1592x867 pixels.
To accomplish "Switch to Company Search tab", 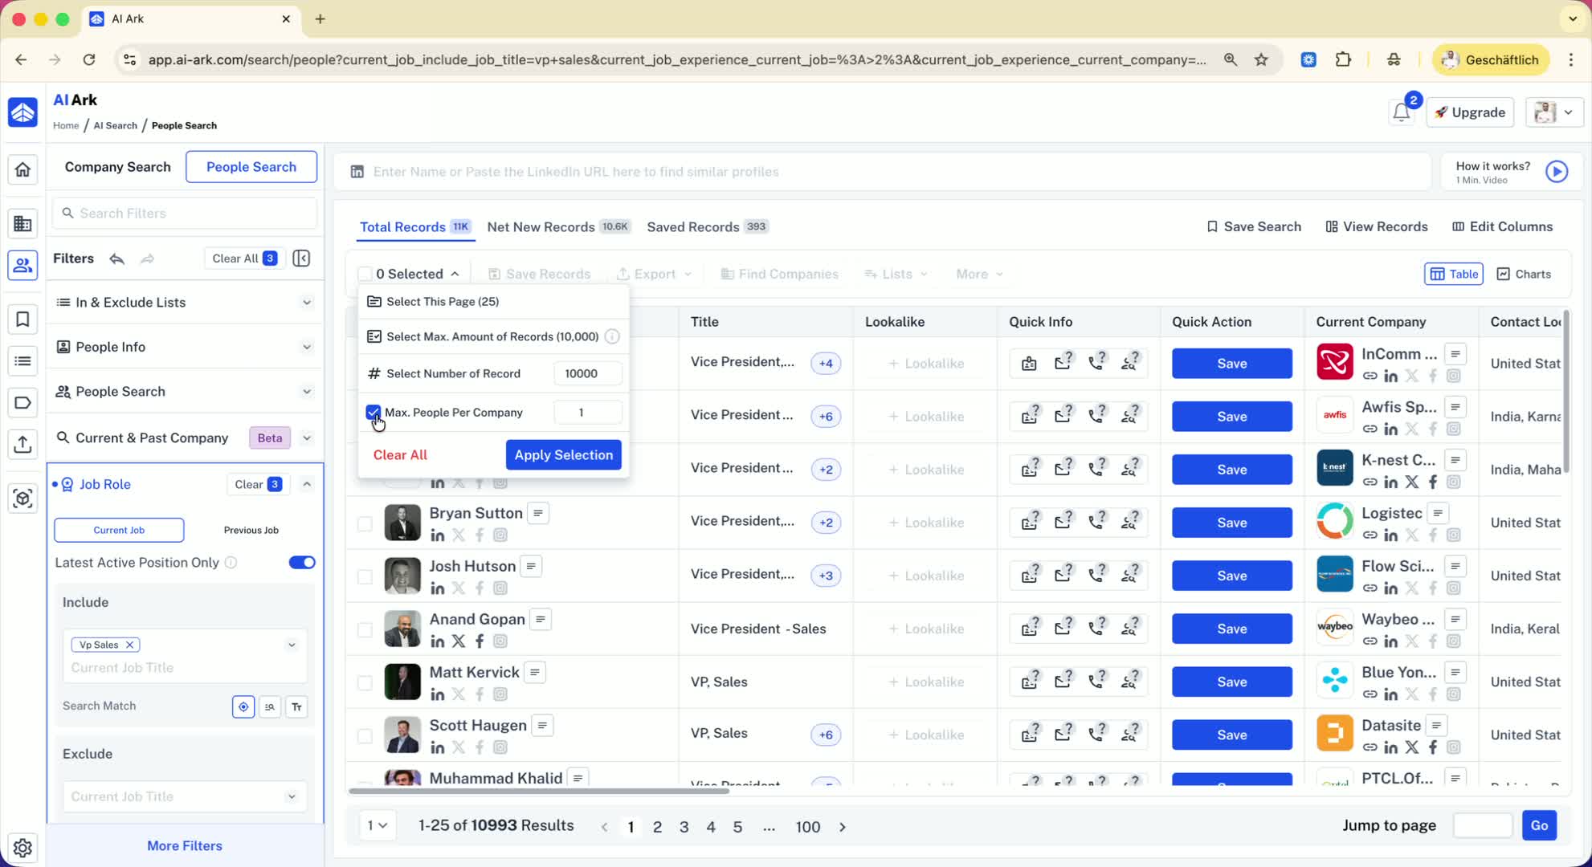I will (117, 167).
